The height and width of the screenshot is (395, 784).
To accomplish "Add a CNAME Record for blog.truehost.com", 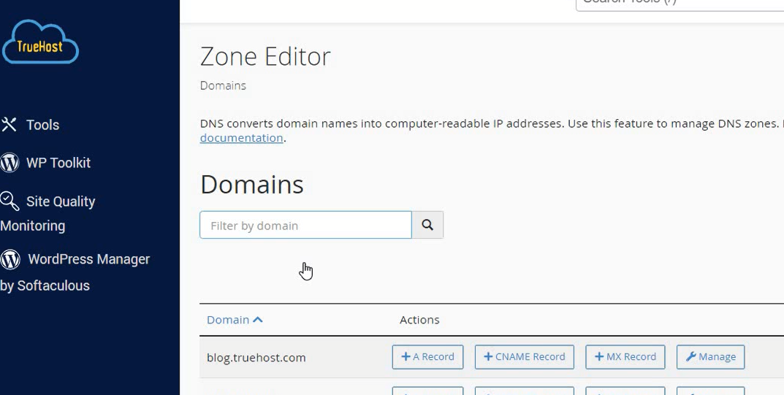I will click(524, 357).
